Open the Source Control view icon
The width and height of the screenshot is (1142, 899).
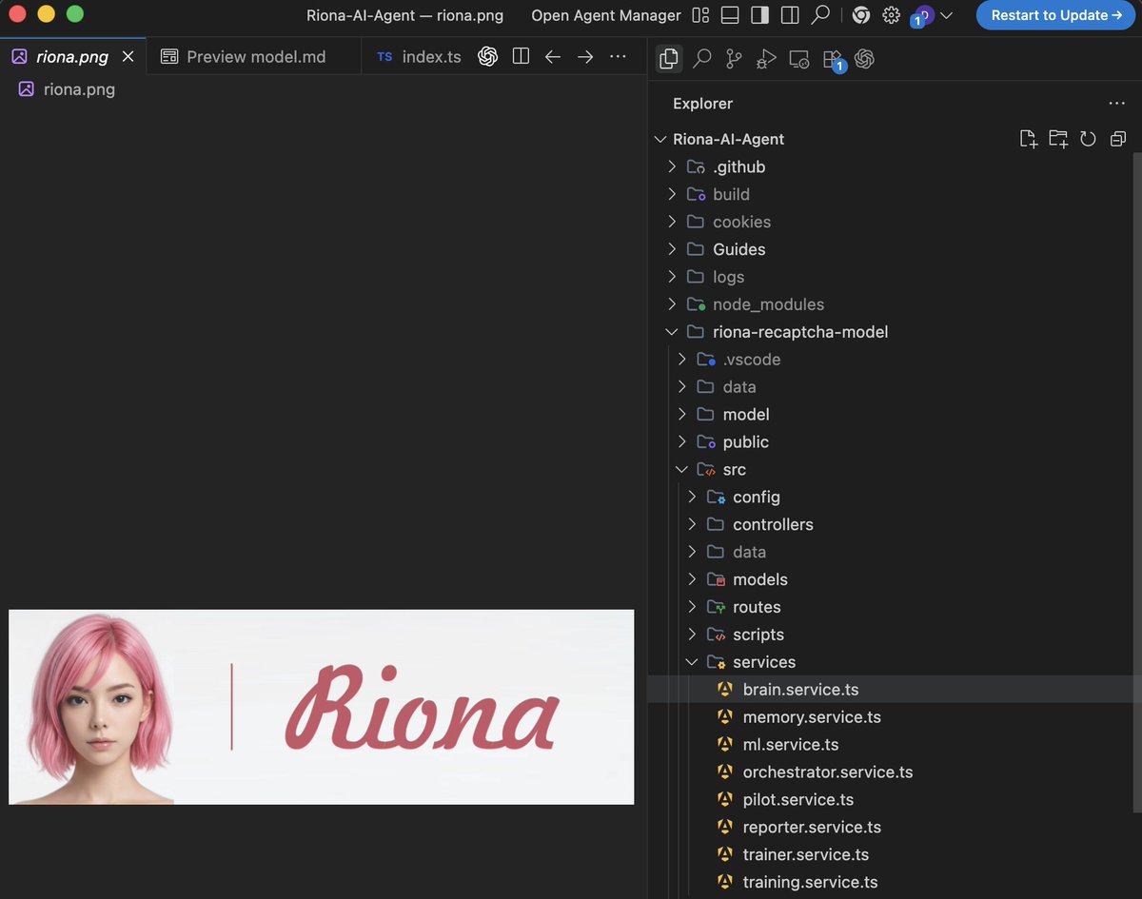734,59
